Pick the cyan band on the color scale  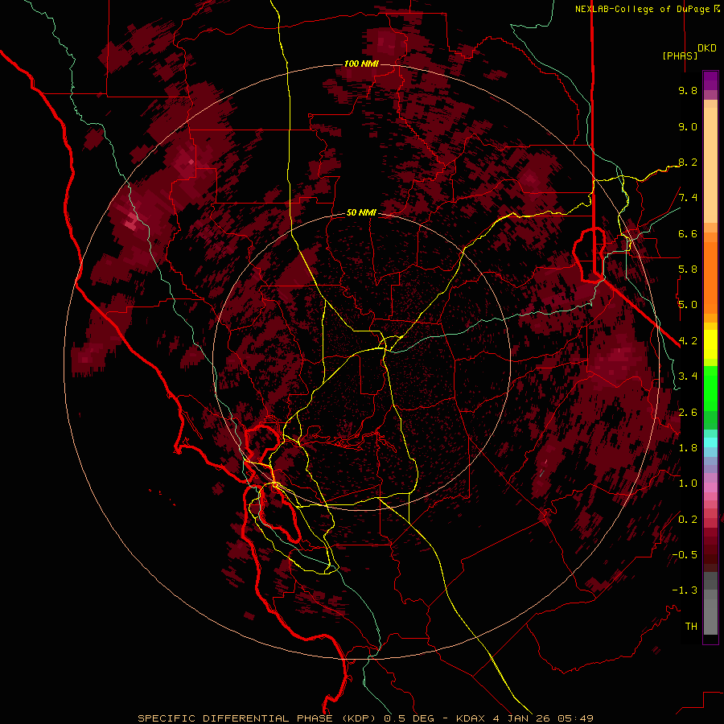[710, 442]
